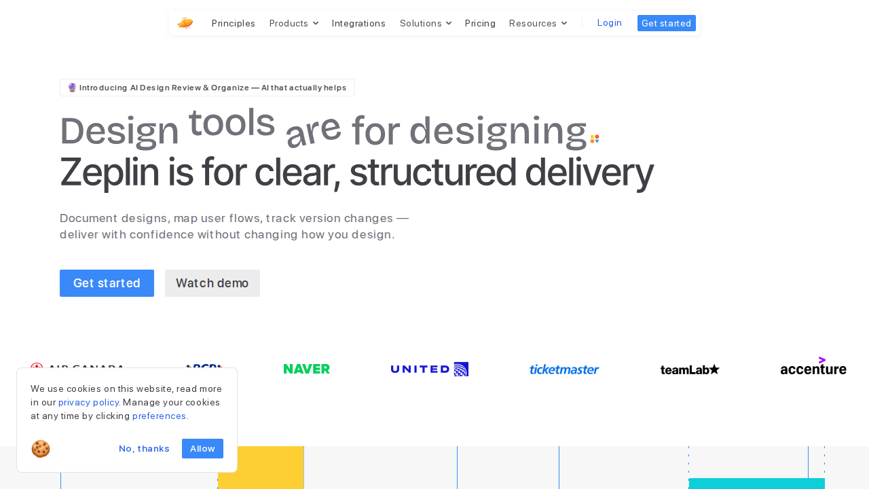
Task: Open the AI Design Review announcement banner
Action: [x=207, y=88]
